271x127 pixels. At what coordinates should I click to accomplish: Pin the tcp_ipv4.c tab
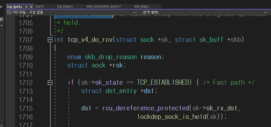click(26, 6)
